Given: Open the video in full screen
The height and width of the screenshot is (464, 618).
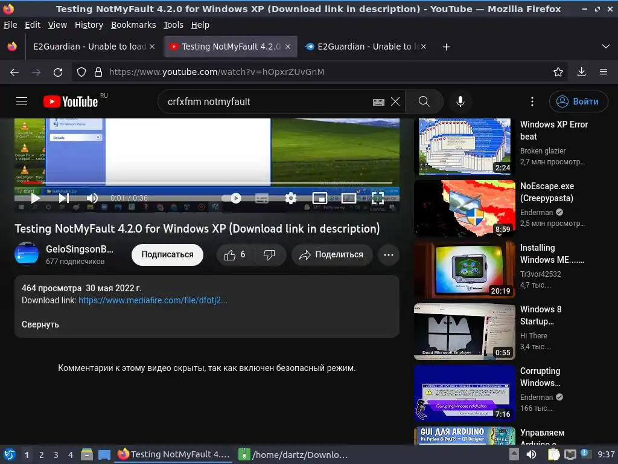Looking at the screenshot, I should point(378,198).
